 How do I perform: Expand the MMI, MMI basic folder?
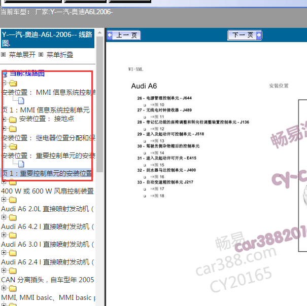4,288
